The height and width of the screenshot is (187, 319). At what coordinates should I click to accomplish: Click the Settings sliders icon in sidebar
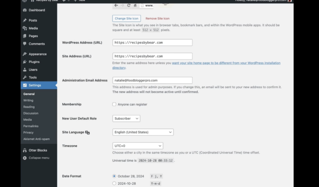coord(25,85)
